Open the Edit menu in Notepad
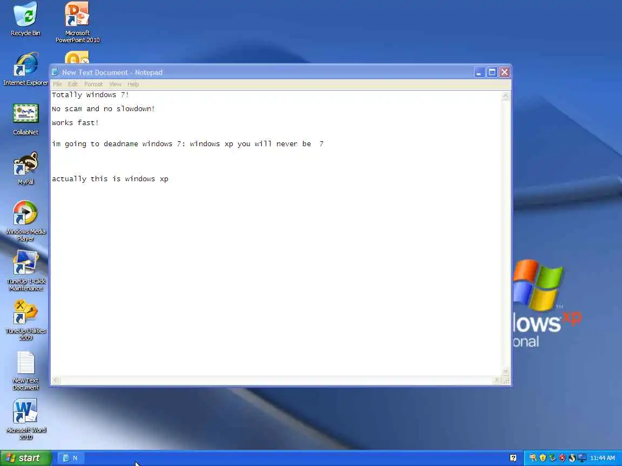 click(72, 84)
